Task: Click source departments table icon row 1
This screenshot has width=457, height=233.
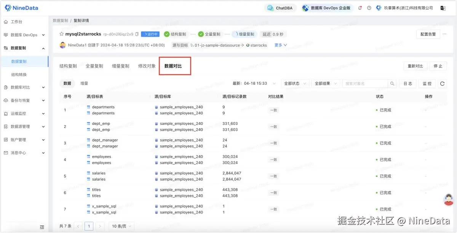Action: (89, 107)
